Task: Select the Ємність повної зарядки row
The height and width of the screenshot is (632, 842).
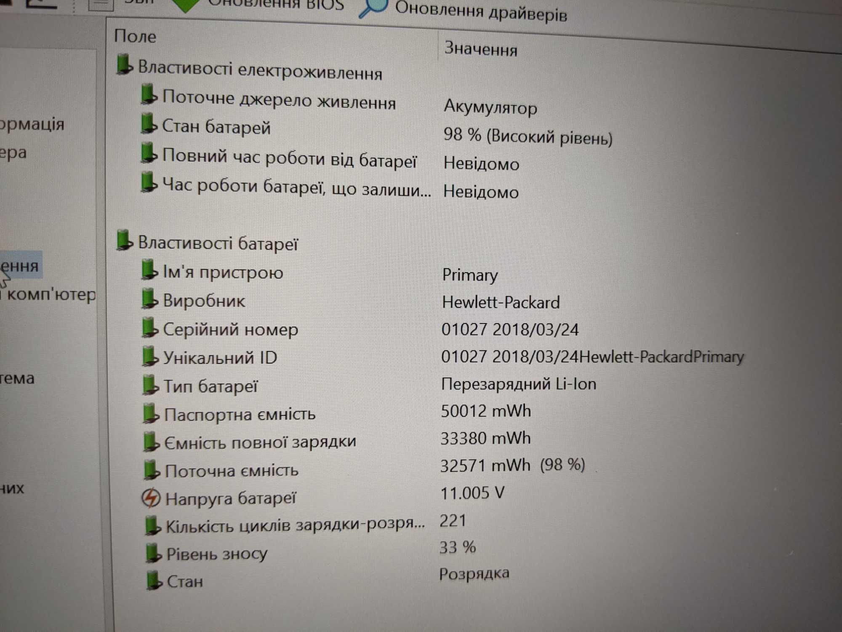Action: [337, 440]
